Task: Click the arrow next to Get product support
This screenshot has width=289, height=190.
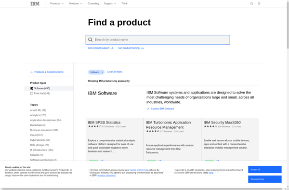Action: tap(112, 48)
